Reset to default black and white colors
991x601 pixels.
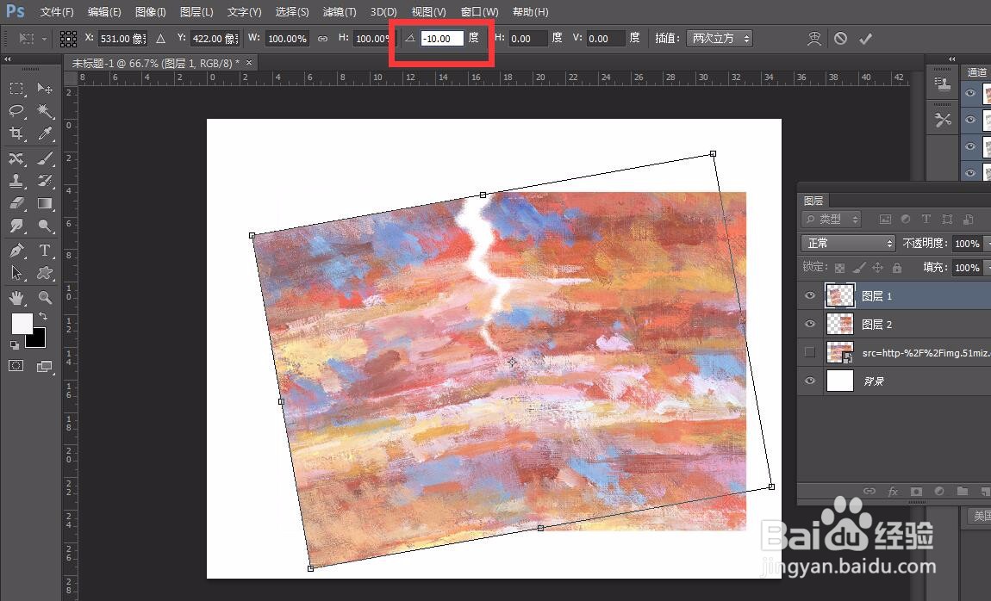(14, 344)
